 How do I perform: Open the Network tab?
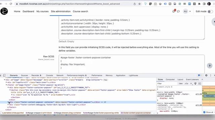[x=60, y=75]
